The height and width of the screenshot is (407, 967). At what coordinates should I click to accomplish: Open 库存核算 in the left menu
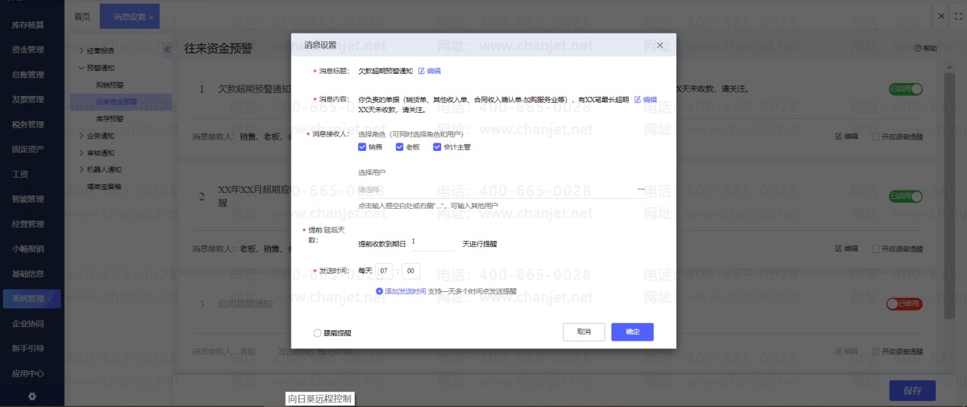[x=27, y=25]
